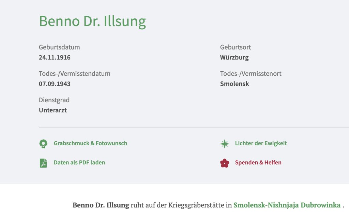Click the Geburtsdatum field label
Image resolution: width=349 pixels, height=218 pixels.
click(x=59, y=47)
